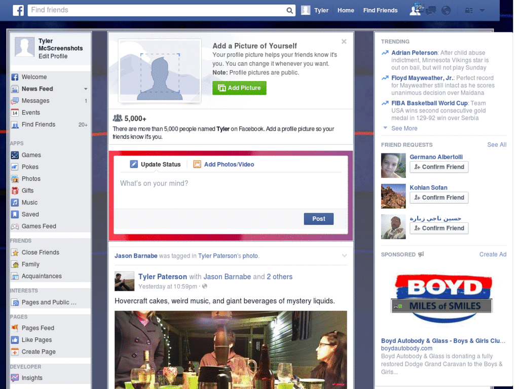The height and width of the screenshot is (389, 519).
Task: Click the Like Pages thumbs-up icon
Action: tap(15, 340)
